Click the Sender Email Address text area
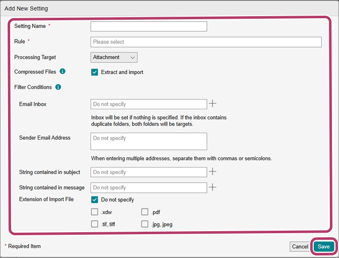Screen dimensions: 339x258 (149, 141)
